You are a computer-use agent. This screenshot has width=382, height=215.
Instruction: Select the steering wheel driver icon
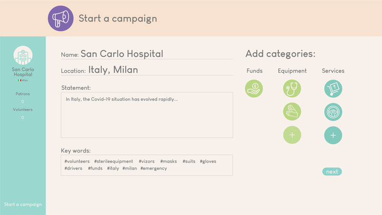(x=333, y=112)
